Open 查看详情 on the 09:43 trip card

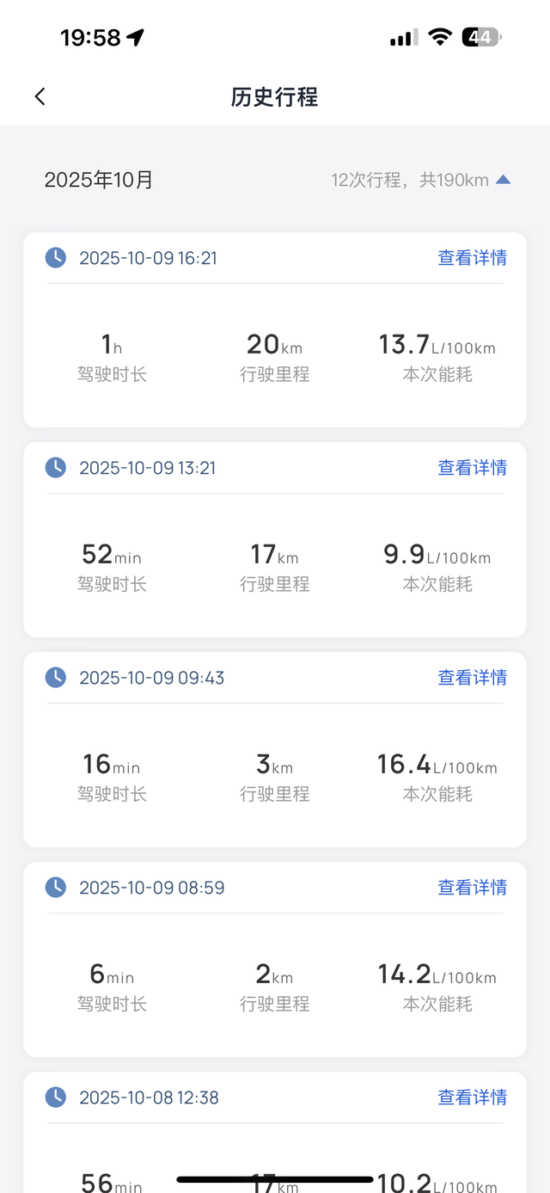pyautogui.click(x=472, y=677)
